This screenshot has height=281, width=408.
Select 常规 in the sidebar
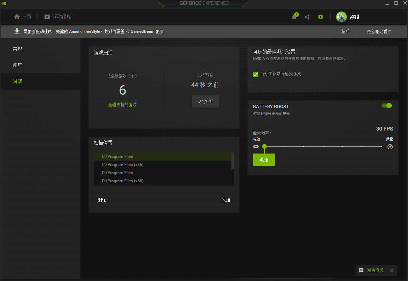(41, 49)
